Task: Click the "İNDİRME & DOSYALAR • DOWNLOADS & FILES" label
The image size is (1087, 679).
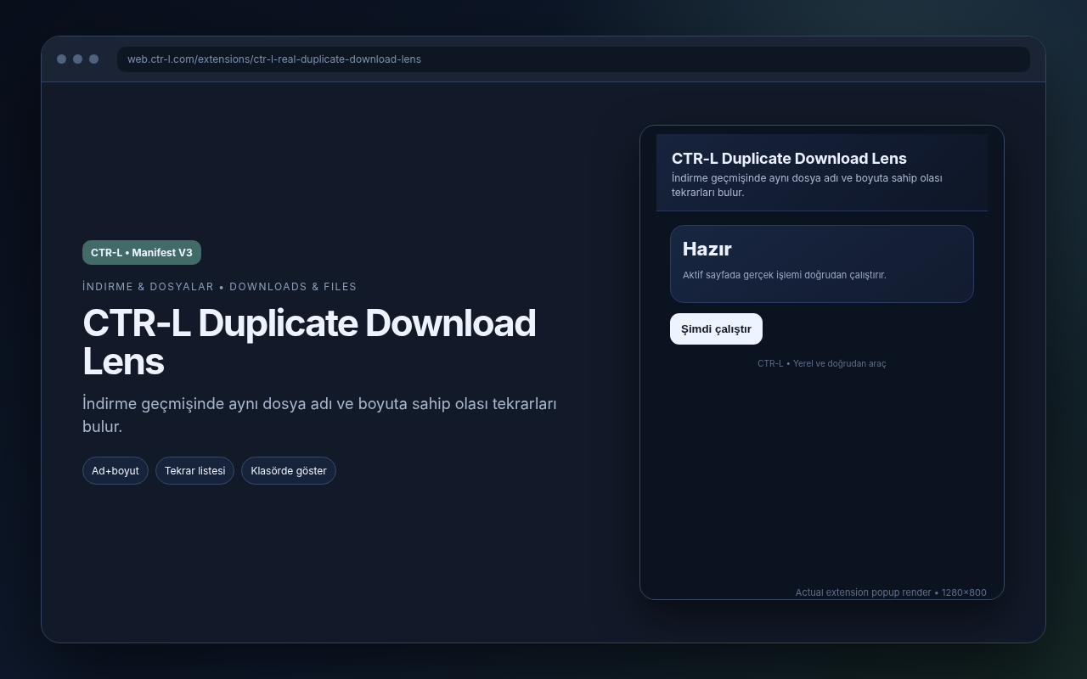Action: (220, 287)
